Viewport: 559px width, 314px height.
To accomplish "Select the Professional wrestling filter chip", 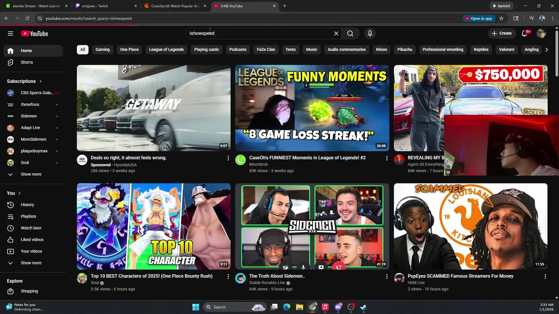I will 443,49.
